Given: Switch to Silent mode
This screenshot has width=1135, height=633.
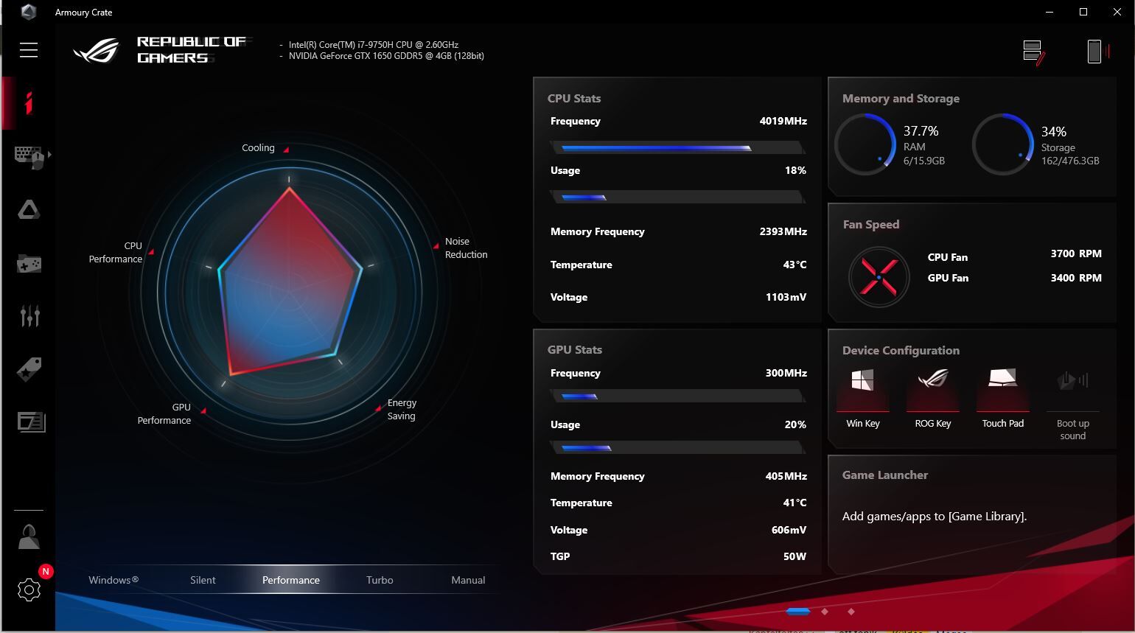Looking at the screenshot, I should point(203,580).
